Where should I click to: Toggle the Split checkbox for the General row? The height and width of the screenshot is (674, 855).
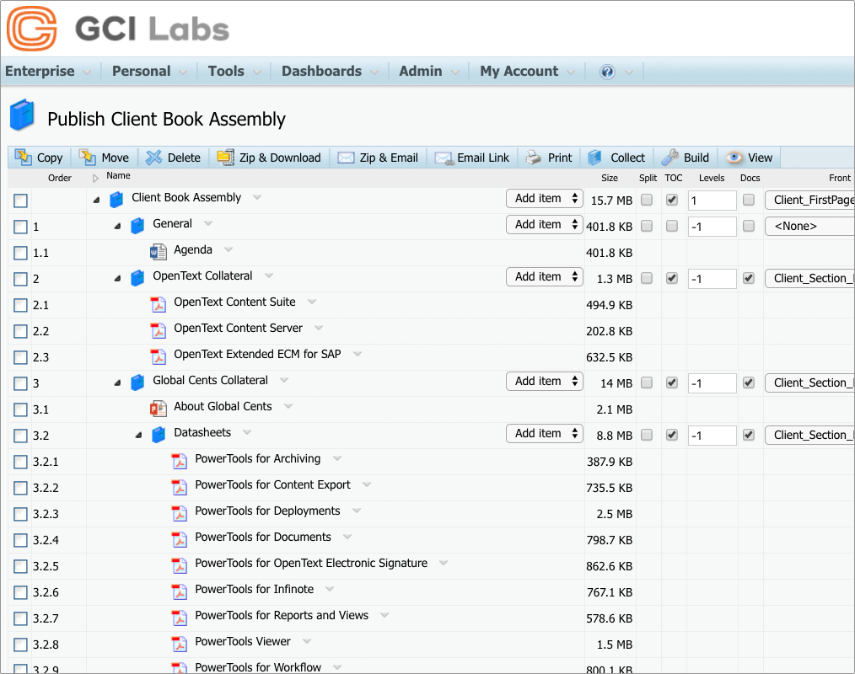[647, 226]
